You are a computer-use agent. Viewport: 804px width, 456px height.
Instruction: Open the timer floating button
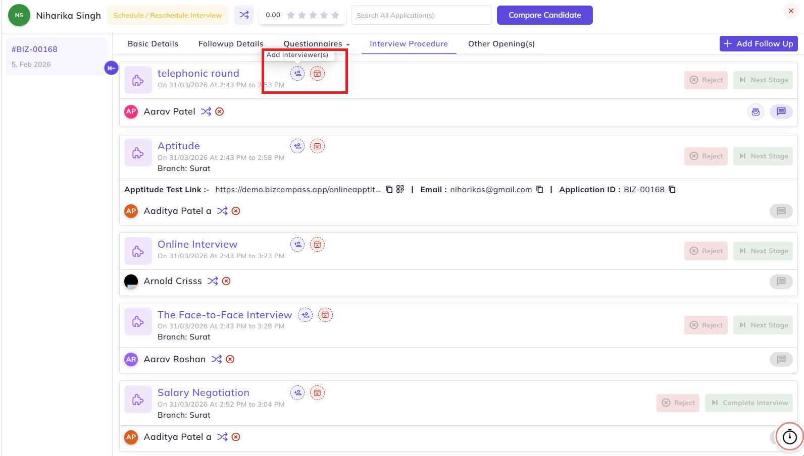pyautogui.click(x=789, y=436)
